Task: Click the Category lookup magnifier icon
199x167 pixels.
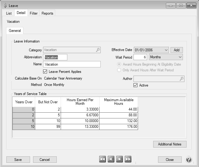Action: click(x=98, y=50)
